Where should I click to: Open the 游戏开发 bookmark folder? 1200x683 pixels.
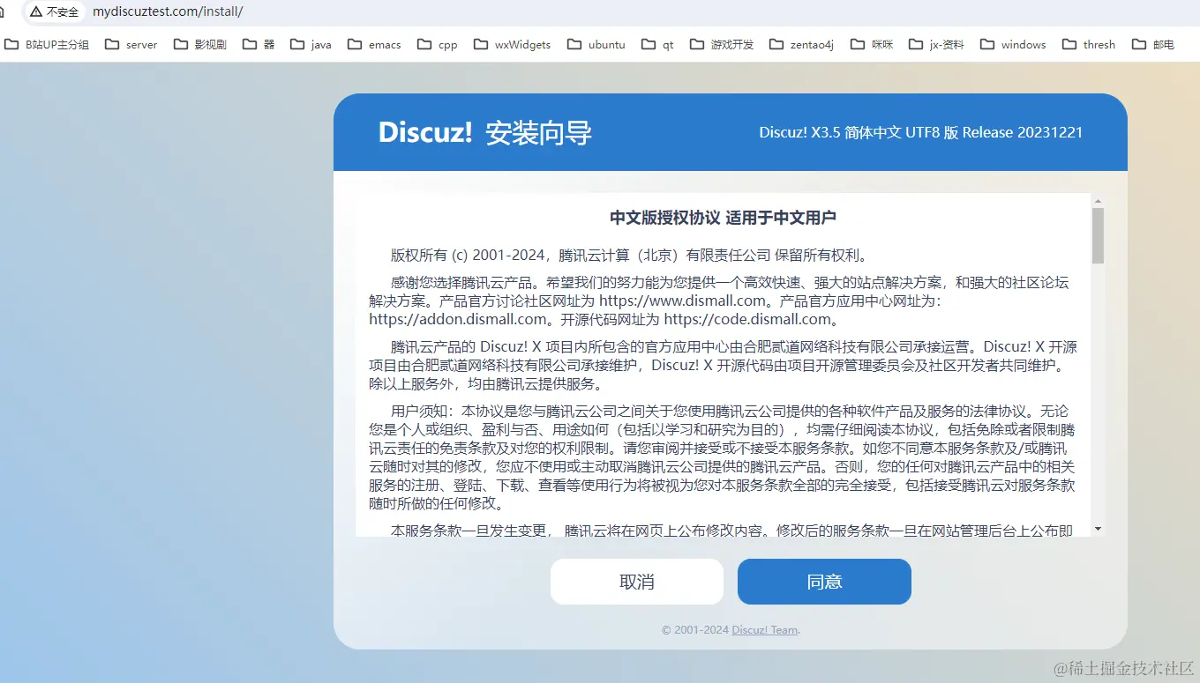tap(722, 44)
